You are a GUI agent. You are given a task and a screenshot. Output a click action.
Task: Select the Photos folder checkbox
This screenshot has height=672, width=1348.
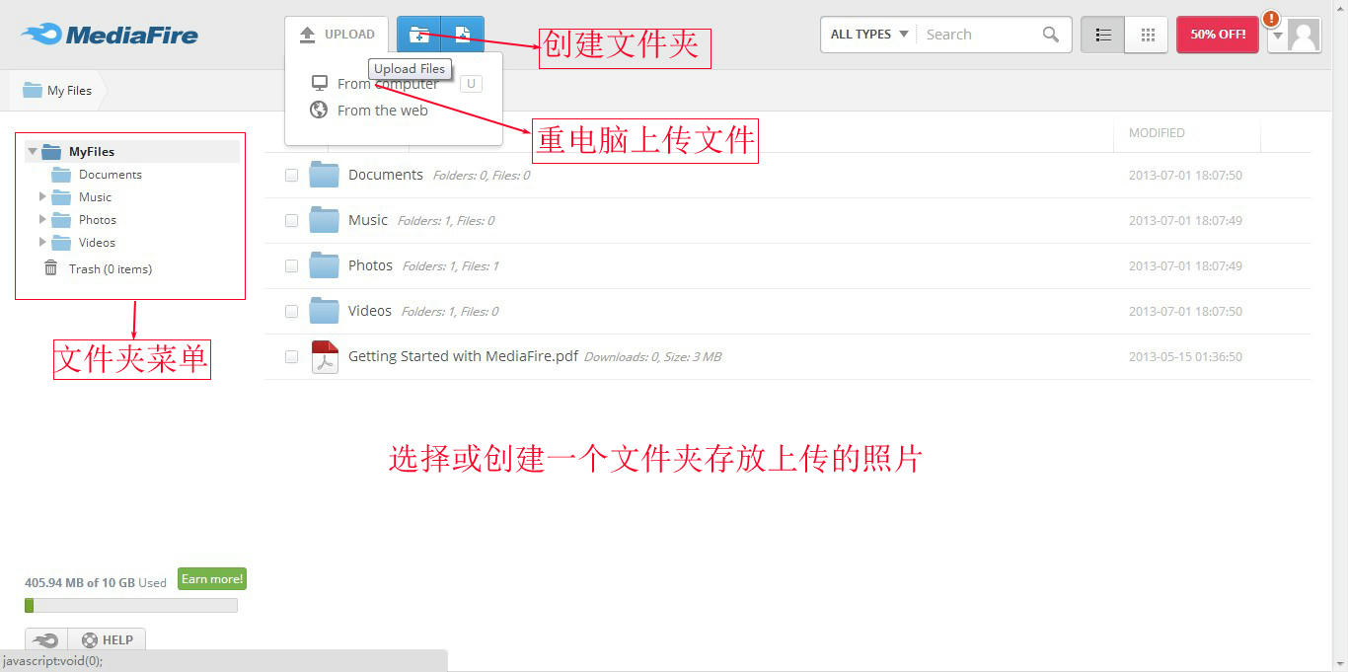291,265
